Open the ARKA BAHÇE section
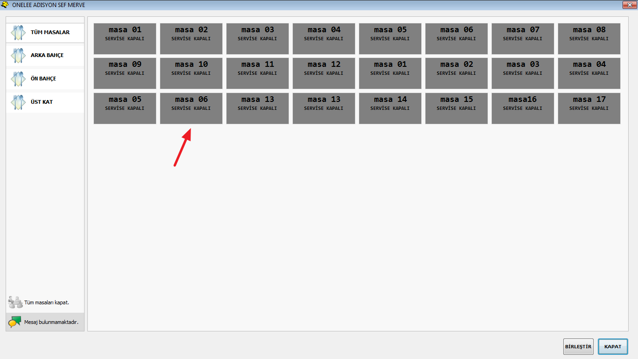The image size is (638, 359). pos(45,55)
